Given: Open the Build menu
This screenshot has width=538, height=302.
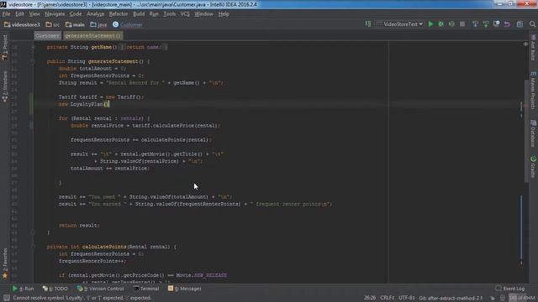Looking at the screenshot, I should [x=139, y=14].
